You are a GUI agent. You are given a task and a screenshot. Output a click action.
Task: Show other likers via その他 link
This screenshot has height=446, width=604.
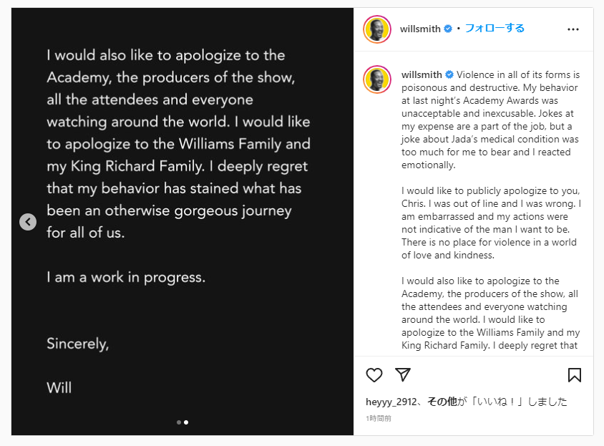(442, 402)
